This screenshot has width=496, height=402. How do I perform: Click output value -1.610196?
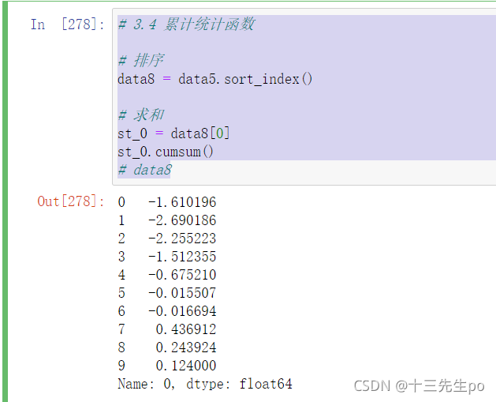pyautogui.click(x=182, y=202)
